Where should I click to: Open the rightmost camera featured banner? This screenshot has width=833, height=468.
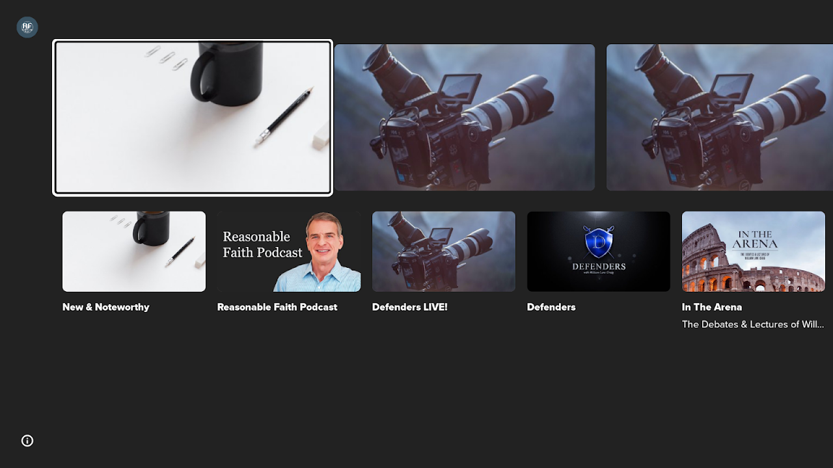[720, 118]
